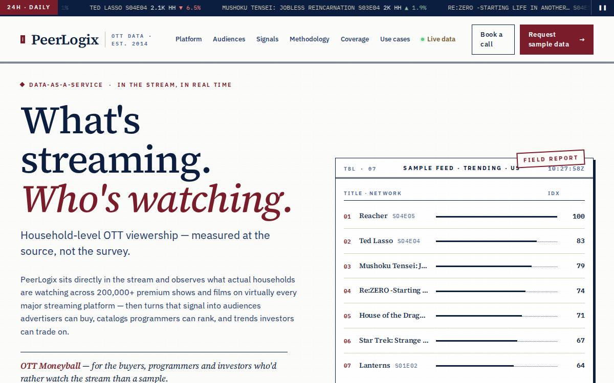Open the Platform menu item

pos(188,39)
